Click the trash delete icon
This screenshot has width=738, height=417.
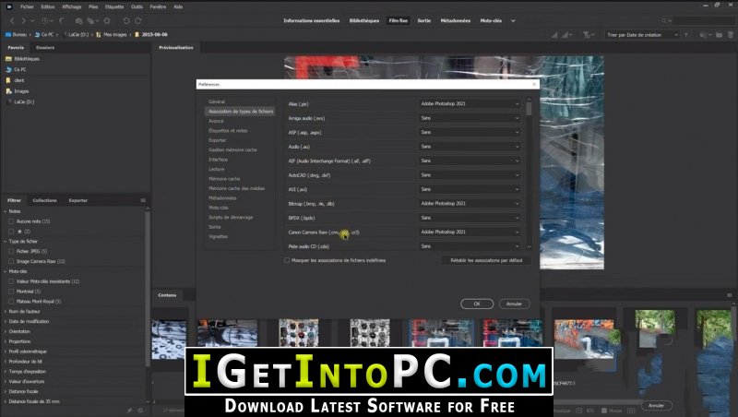[731, 35]
